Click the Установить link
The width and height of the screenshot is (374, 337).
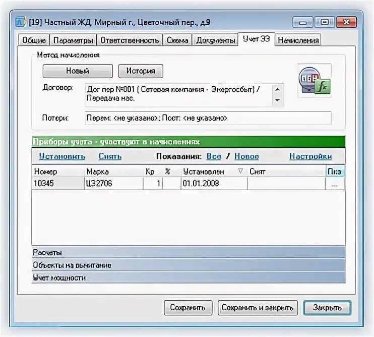[62, 156]
